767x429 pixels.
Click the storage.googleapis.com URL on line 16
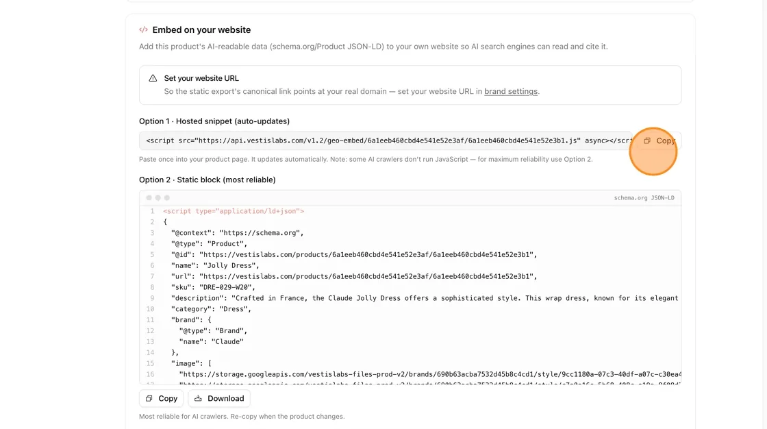tap(430, 374)
